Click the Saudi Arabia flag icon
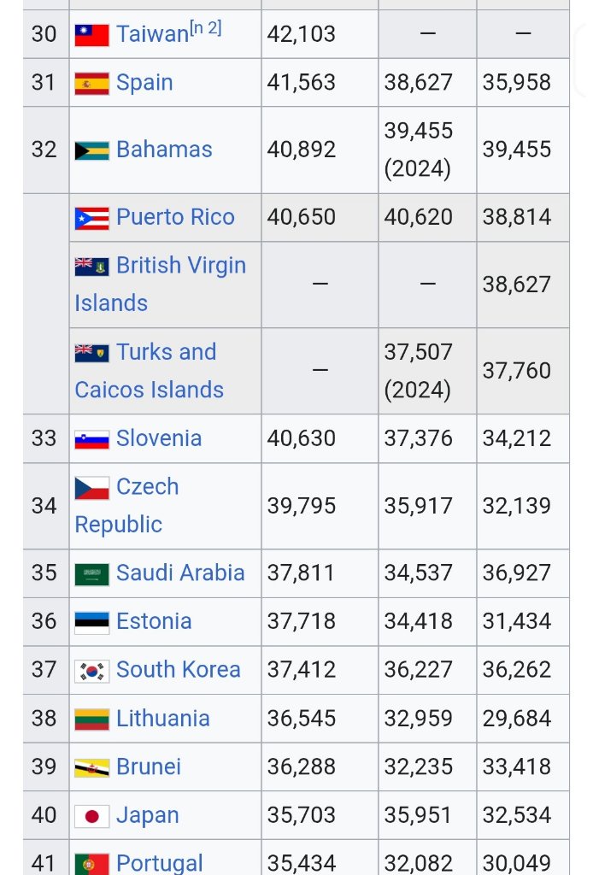 (x=92, y=574)
